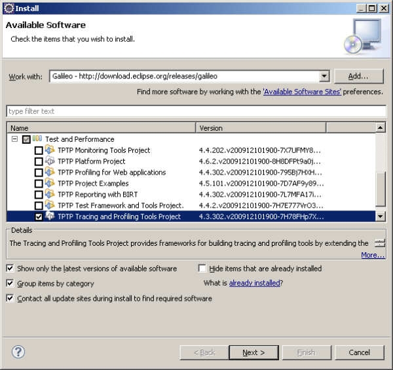The height and width of the screenshot is (370, 393).
Task: Enable Hide items that are already installed
Action: pos(202,268)
